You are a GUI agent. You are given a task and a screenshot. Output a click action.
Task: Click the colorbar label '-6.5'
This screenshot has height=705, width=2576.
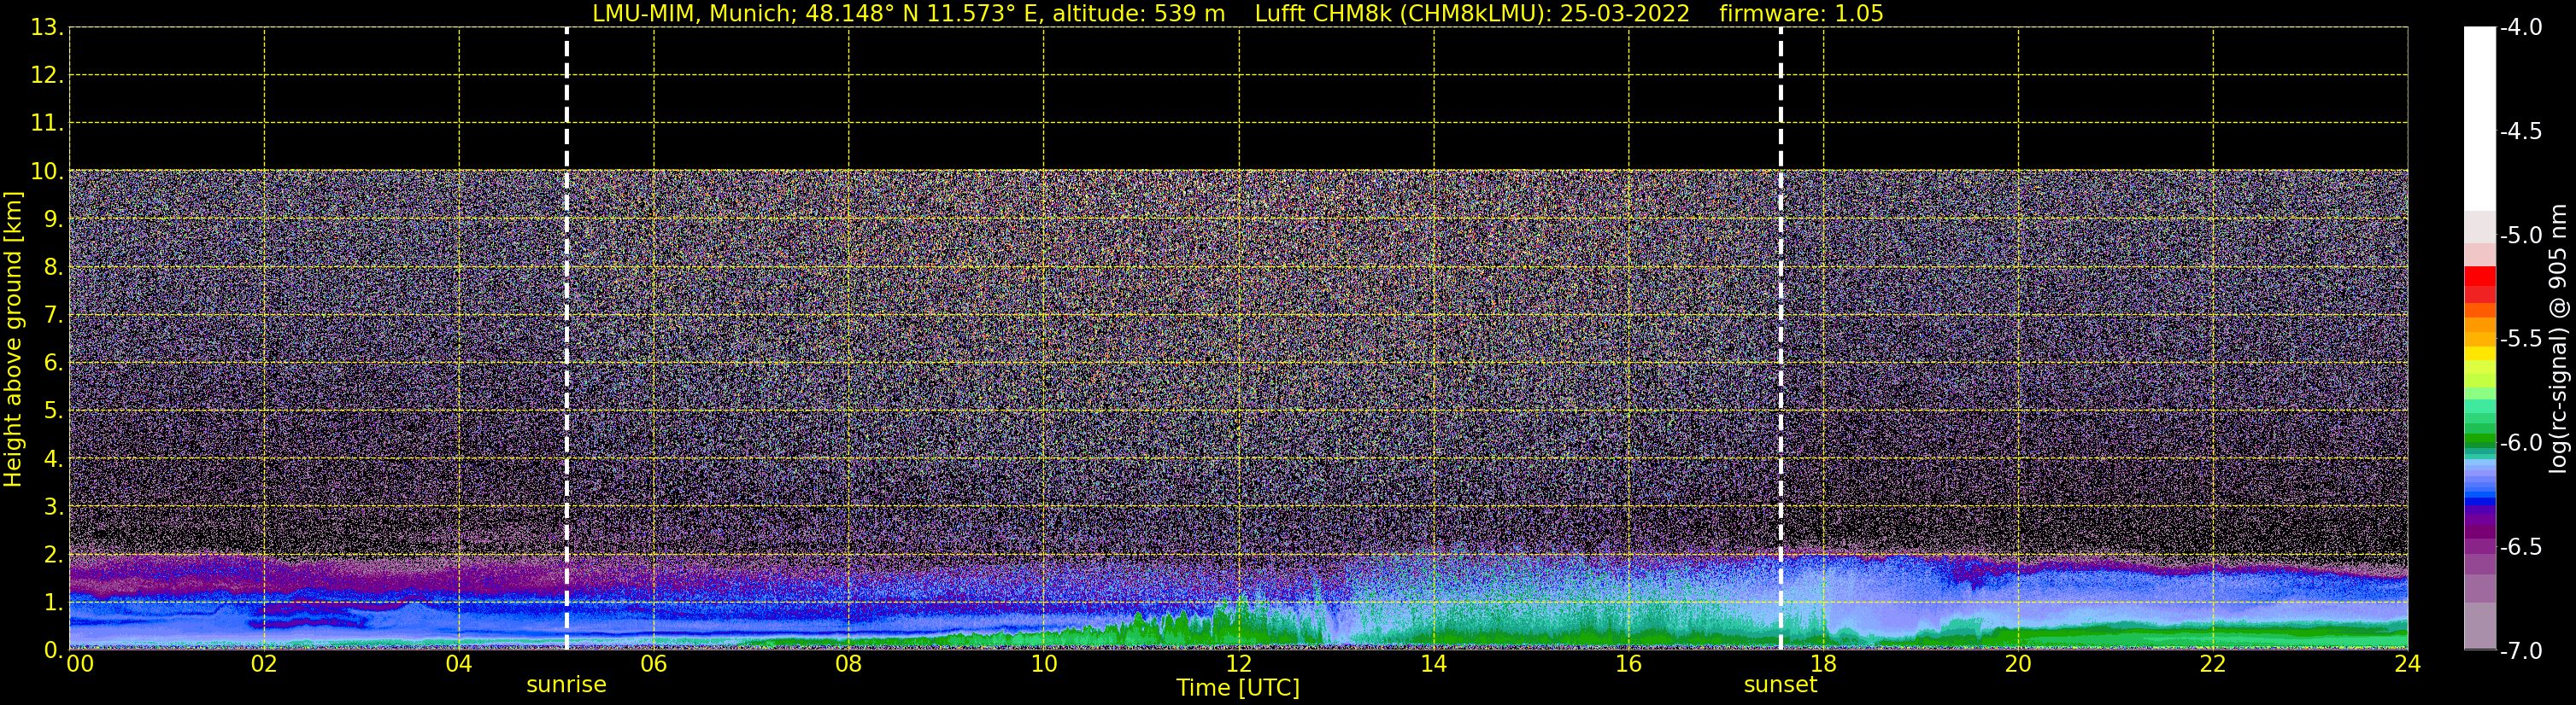(2520, 547)
